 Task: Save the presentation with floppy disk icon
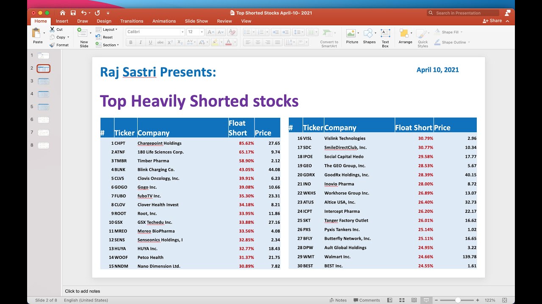pos(73,13)
